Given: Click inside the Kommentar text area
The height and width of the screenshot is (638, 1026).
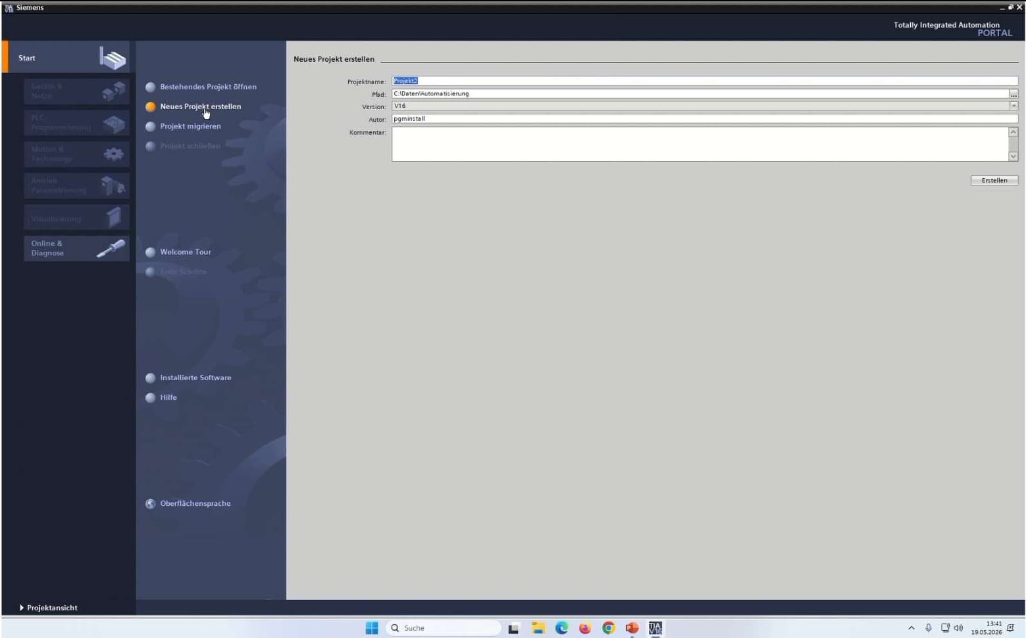Looking at the screenshot, I should [700, 144].
